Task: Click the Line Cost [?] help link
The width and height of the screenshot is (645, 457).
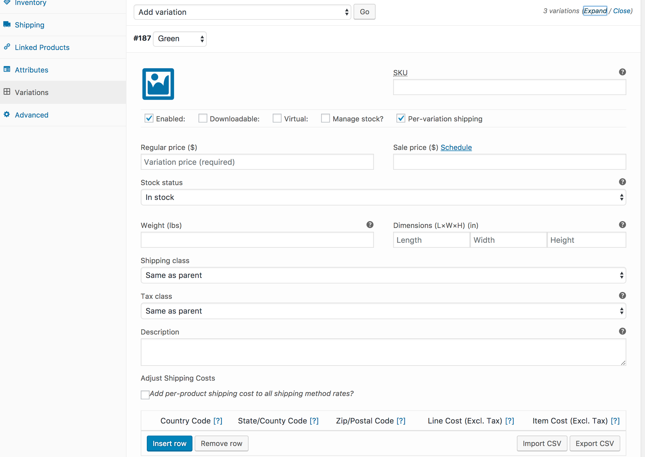Action: [509, 421]
